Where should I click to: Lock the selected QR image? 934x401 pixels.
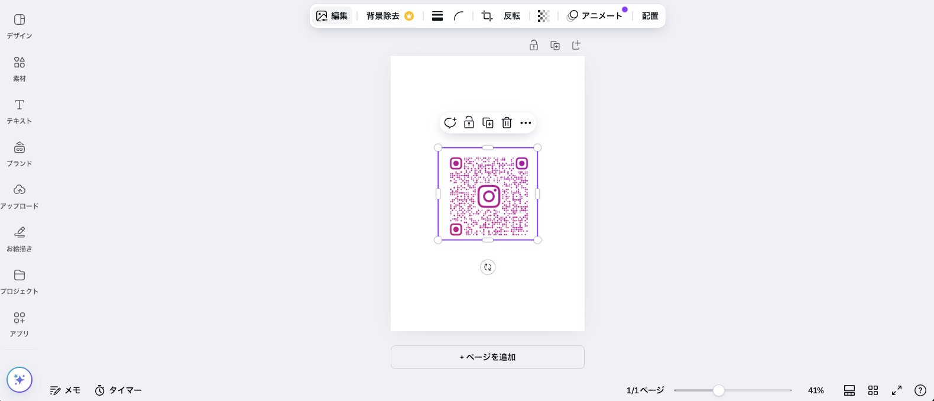469,123
